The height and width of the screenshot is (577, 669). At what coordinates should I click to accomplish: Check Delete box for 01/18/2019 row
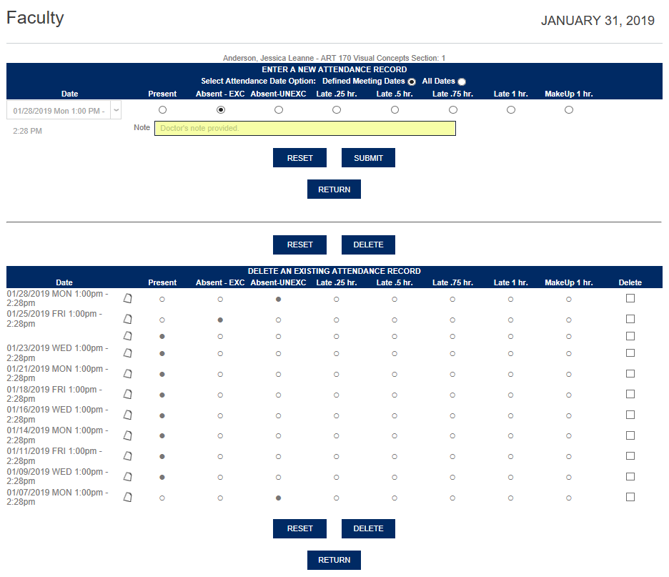pyautogui.click(x=630, y=394)
